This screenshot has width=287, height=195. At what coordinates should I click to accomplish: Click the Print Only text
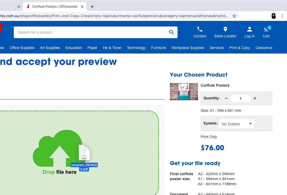click(209, 137)
